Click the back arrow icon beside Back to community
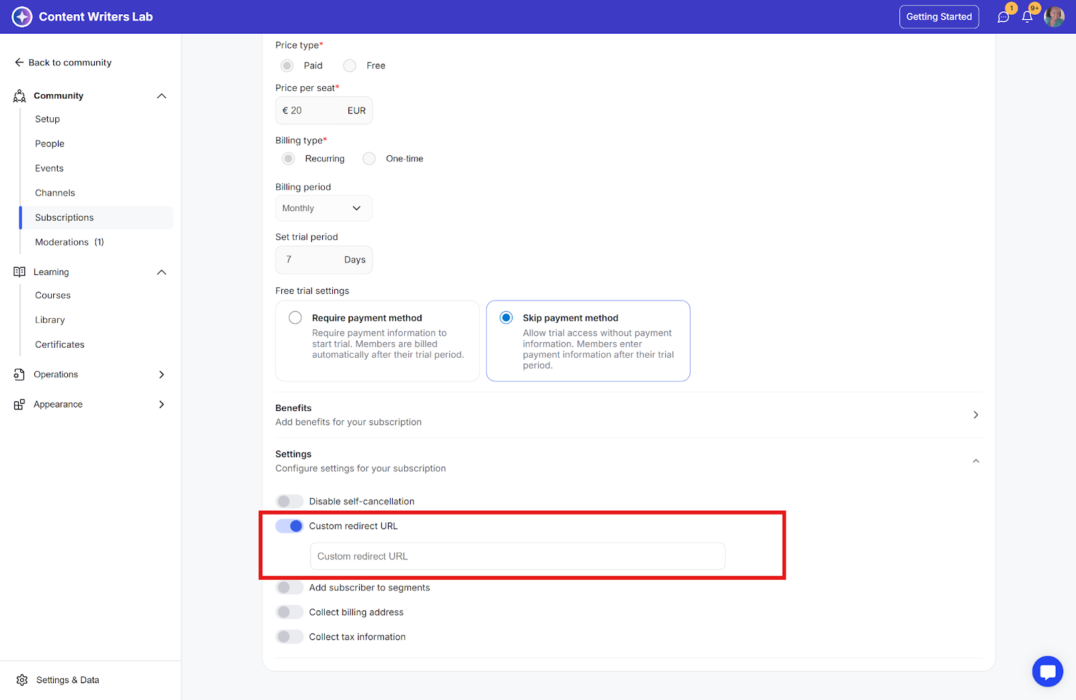The image size is (1076, 700). 20,63
